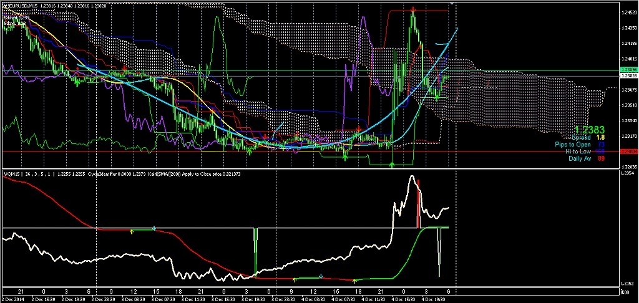Select the green 1.23896 price level label
The height and width of the screenshot is (303, 639).
click(628, 70)
